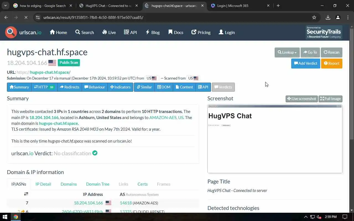The height and width of the screenshot is (221, 354).
Task: Click the site information icon in address bar
Action: 38,17
